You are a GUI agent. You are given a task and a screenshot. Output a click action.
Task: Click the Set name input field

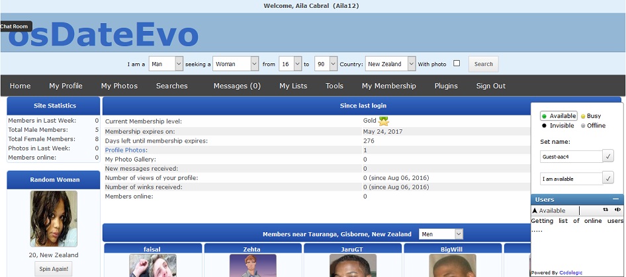tap(571, 156)
